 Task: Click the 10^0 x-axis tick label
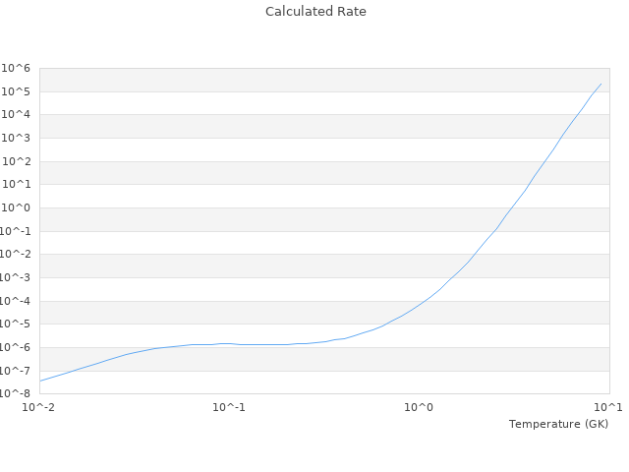(419, 408)
